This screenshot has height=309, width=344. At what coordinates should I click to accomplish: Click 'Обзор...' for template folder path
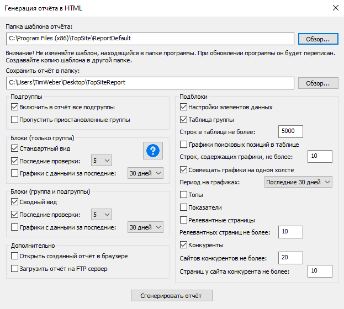tap(317, 39)
